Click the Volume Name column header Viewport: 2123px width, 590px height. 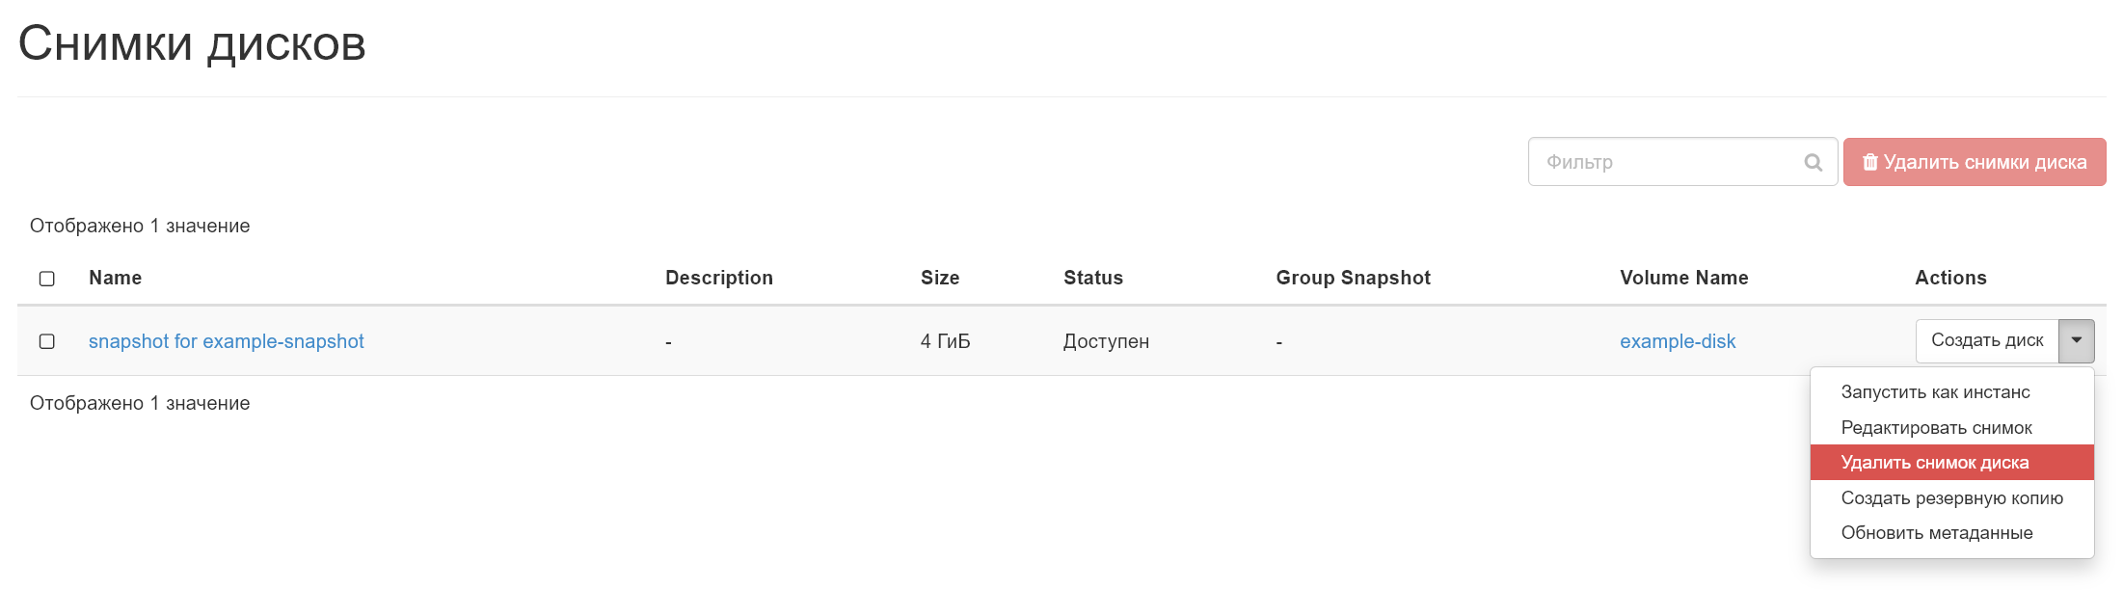click(x=1683, y=278)
